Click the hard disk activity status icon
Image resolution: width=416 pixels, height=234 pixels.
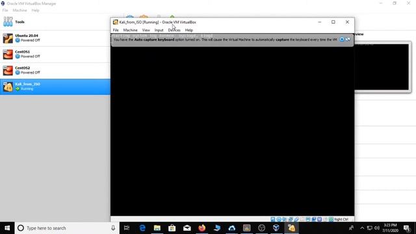pos(273,219)
